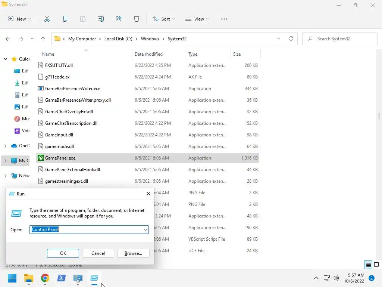382x287 pixels.
Task: Open PowerShell from the taskbar
Action: tap(62, 278)
